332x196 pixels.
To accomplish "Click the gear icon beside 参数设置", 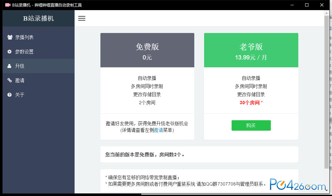I will coord(9,52).
